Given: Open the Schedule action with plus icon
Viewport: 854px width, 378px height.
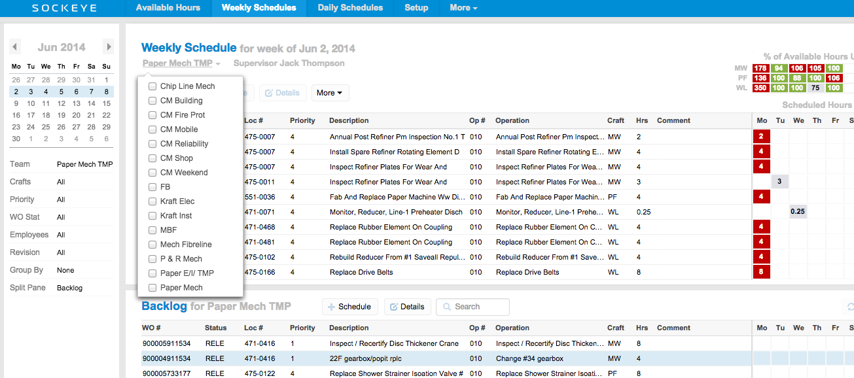Looking at the screenshot, I should (332, 307).
